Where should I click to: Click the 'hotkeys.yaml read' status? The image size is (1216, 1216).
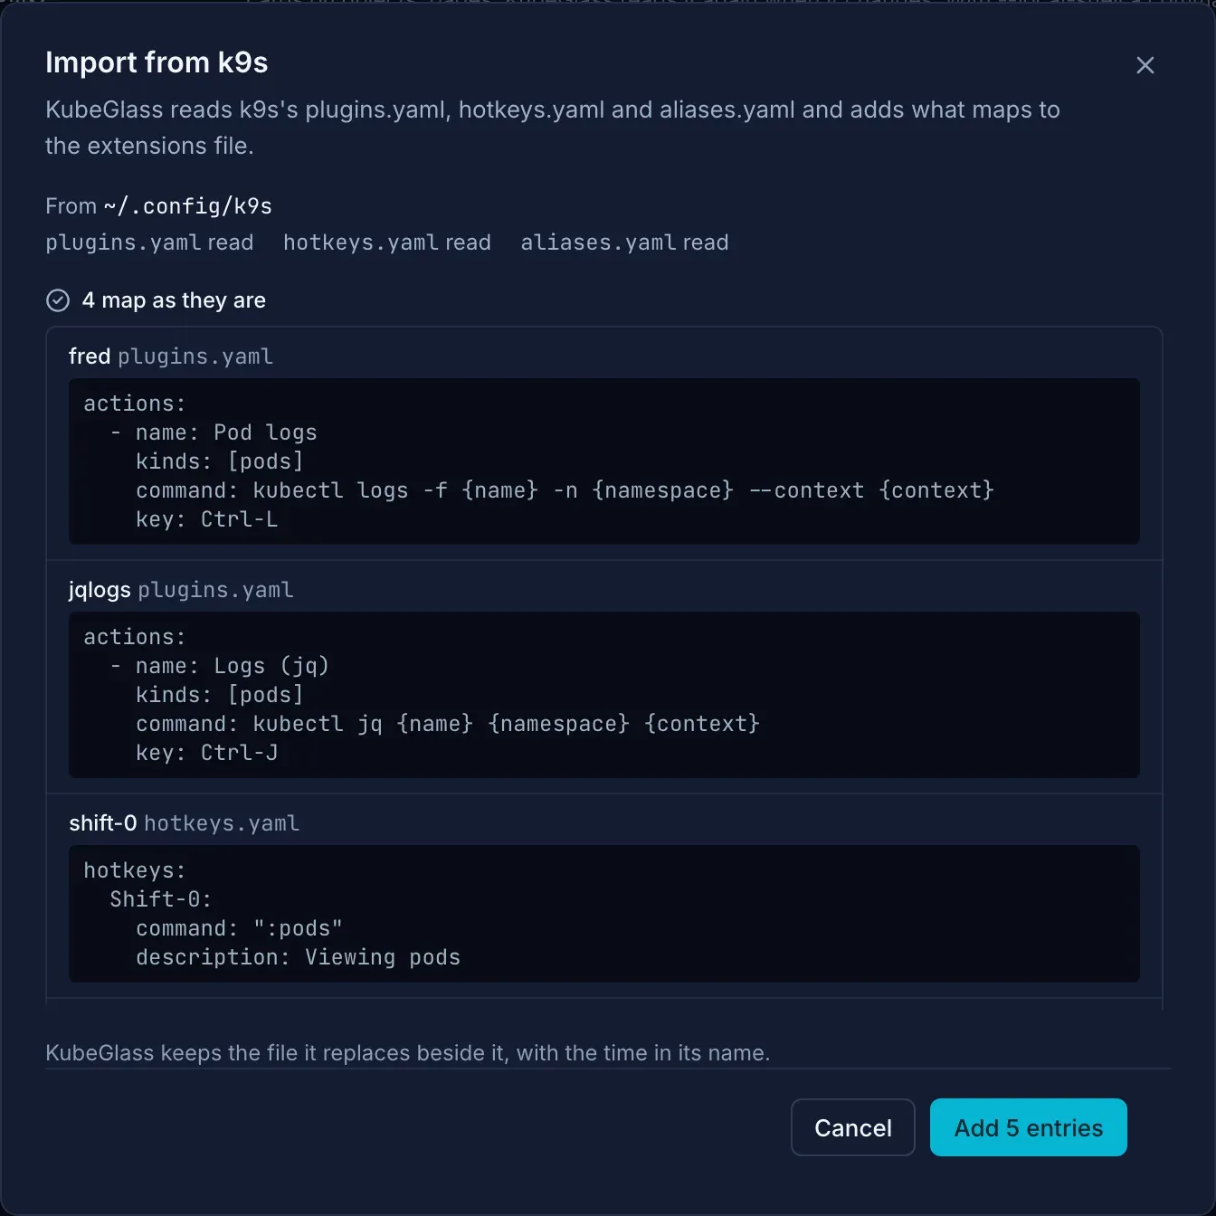[387, 242]
